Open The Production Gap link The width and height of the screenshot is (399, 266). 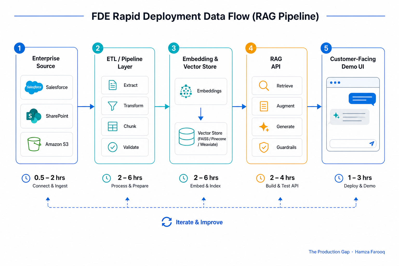pos(329,252)
